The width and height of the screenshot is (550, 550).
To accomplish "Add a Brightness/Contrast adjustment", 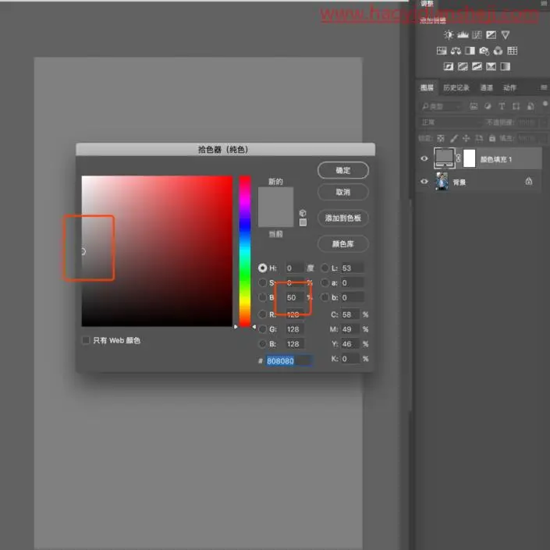I will pyautogui.click(x=449, y=35).
